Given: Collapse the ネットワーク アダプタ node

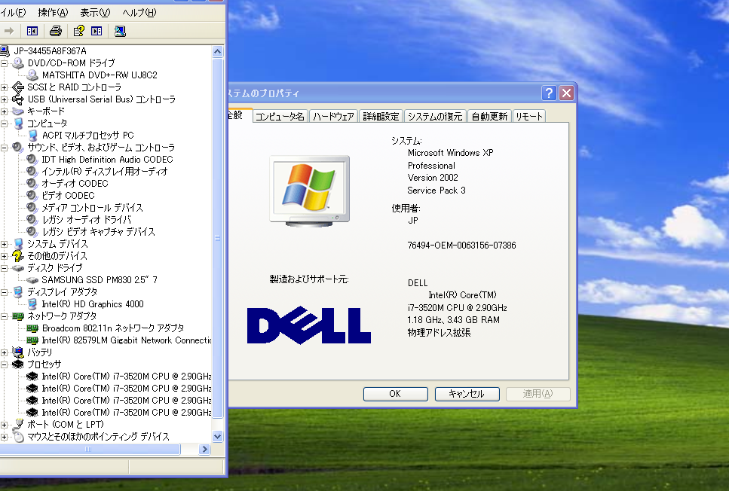Looking at the screenshot, I should 5,316.
